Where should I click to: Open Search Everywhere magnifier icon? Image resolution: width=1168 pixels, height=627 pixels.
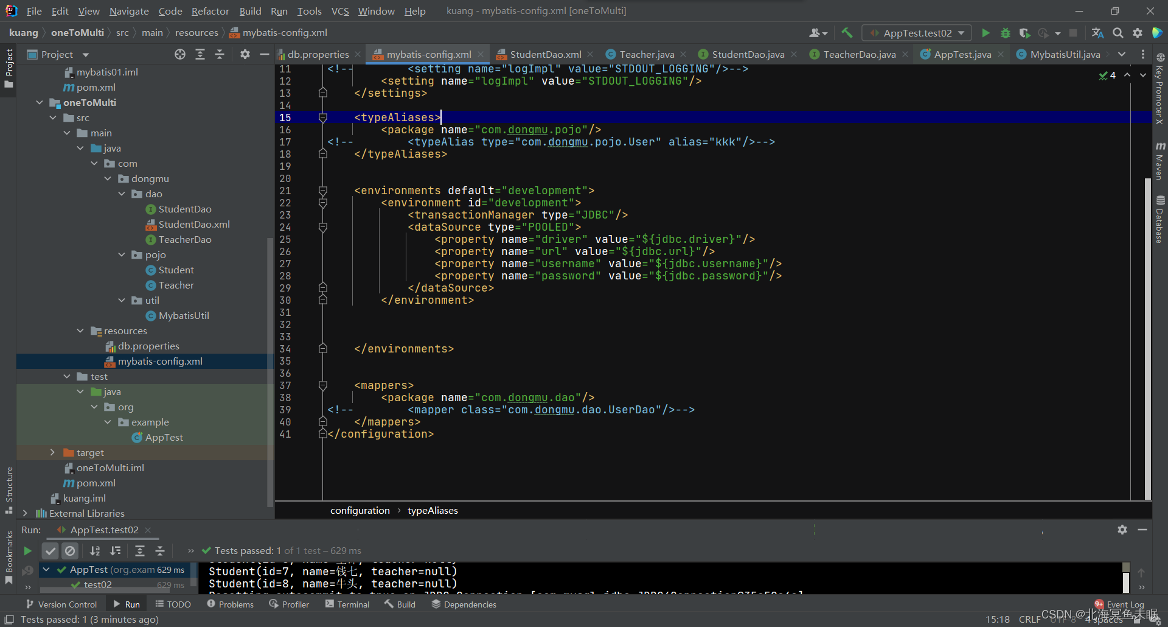pyautogui.click(x=1118, y=33)
